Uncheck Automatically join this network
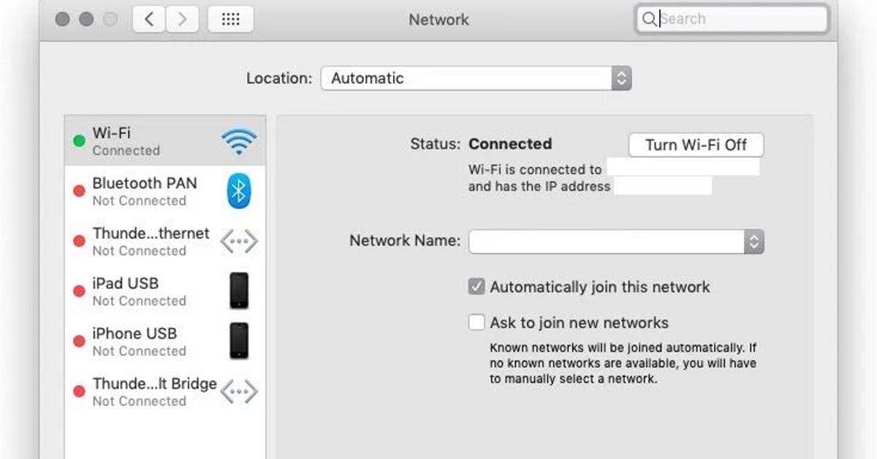The image size is (877, 459). (x=477, y=287)
